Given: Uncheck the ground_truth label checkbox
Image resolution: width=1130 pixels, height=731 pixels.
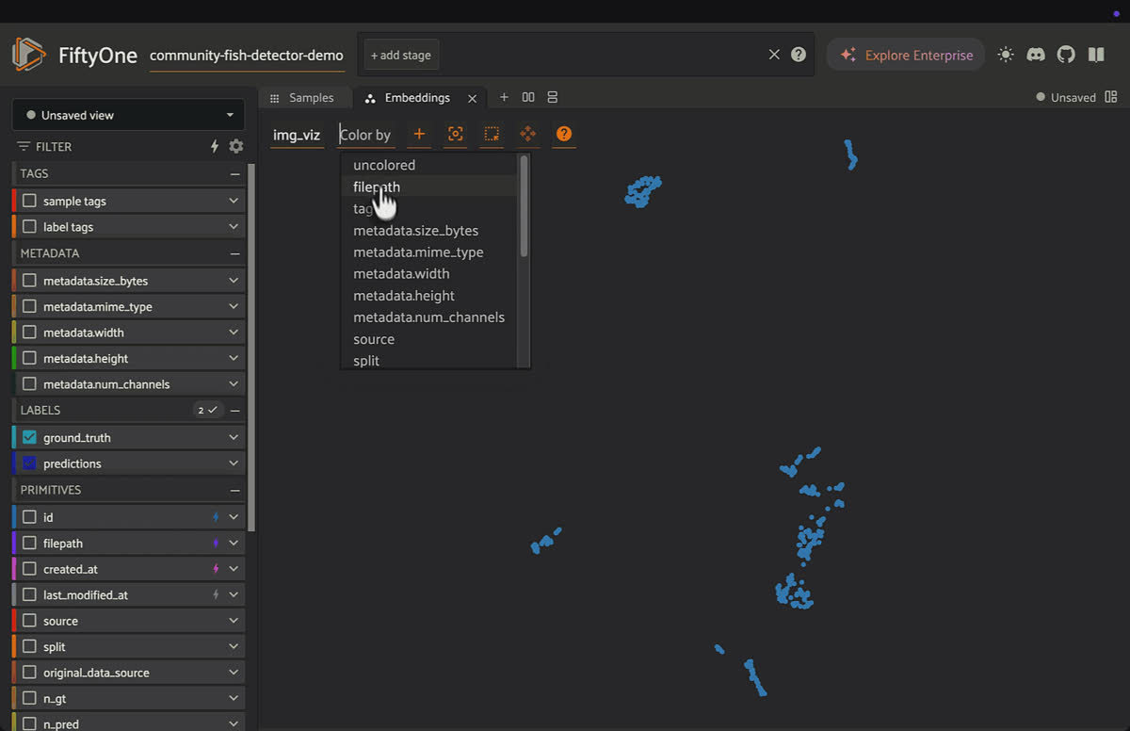Looking at the screenshot, I should [29, 437].
